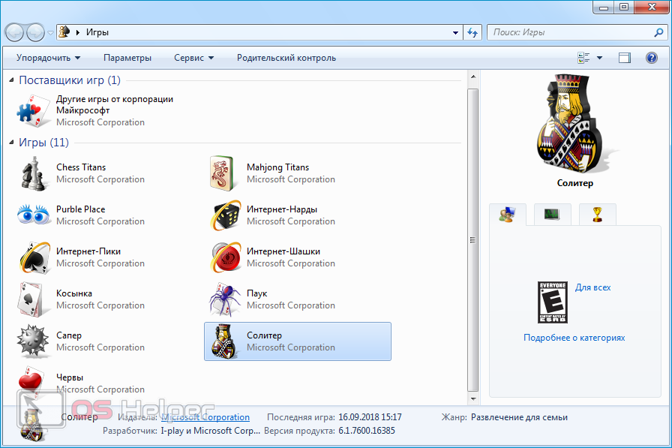672x448 pixels.
Task: Open the change view options arrow
Action: tap(599, 58)
